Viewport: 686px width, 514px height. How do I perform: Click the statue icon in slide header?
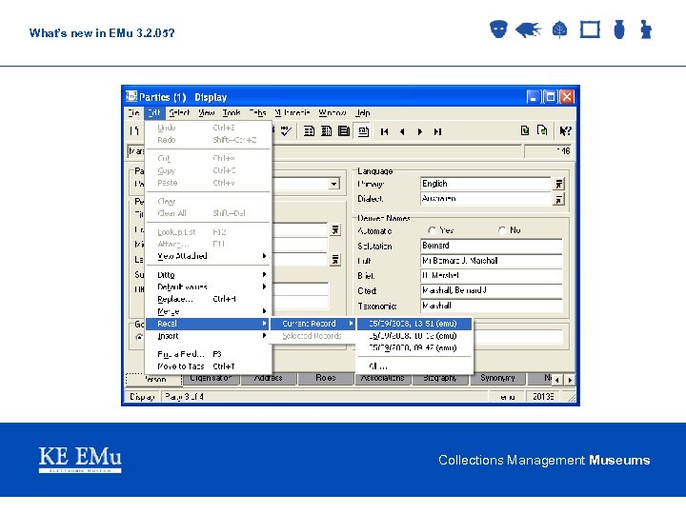[646, 30]
